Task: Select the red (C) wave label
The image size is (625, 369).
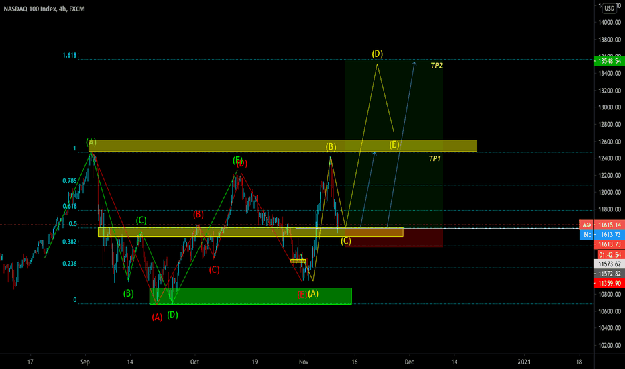Action: (214, 270)
